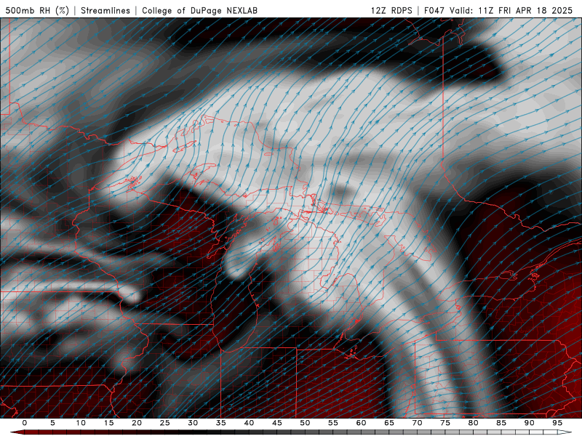Click the colorbar label '85'
The height and width of the screenshot is (436, 582).
pyautogui.click(x=501, y=423)
